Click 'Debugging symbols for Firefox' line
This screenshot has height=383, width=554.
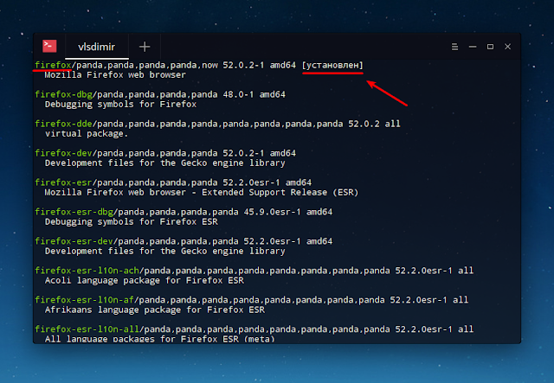[x=120, y=105]
